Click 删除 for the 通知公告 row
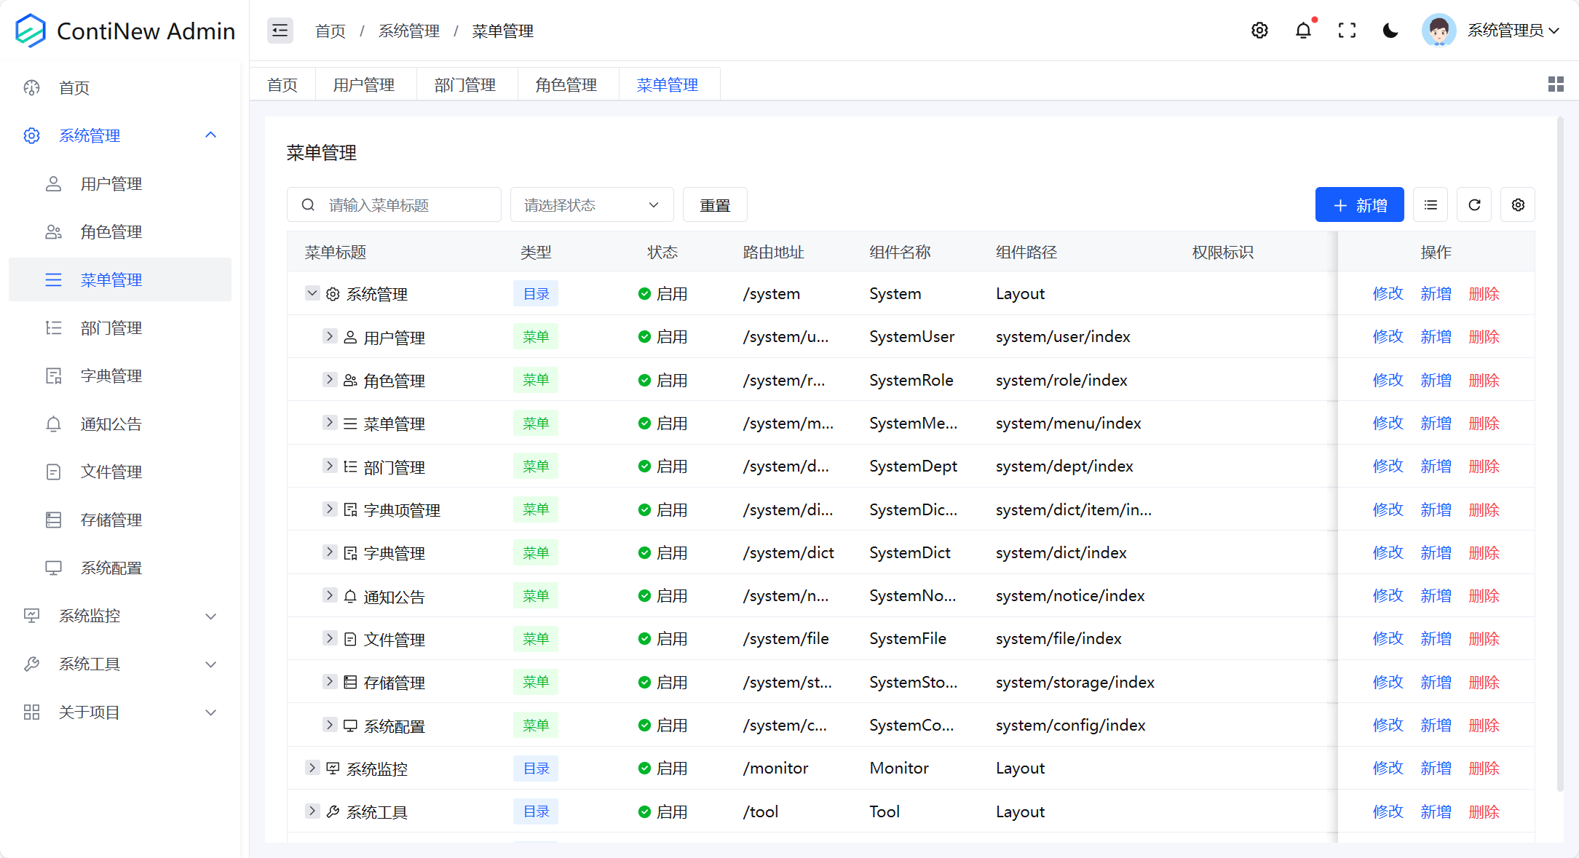 pyautogui.click(x=1484, y=596)
